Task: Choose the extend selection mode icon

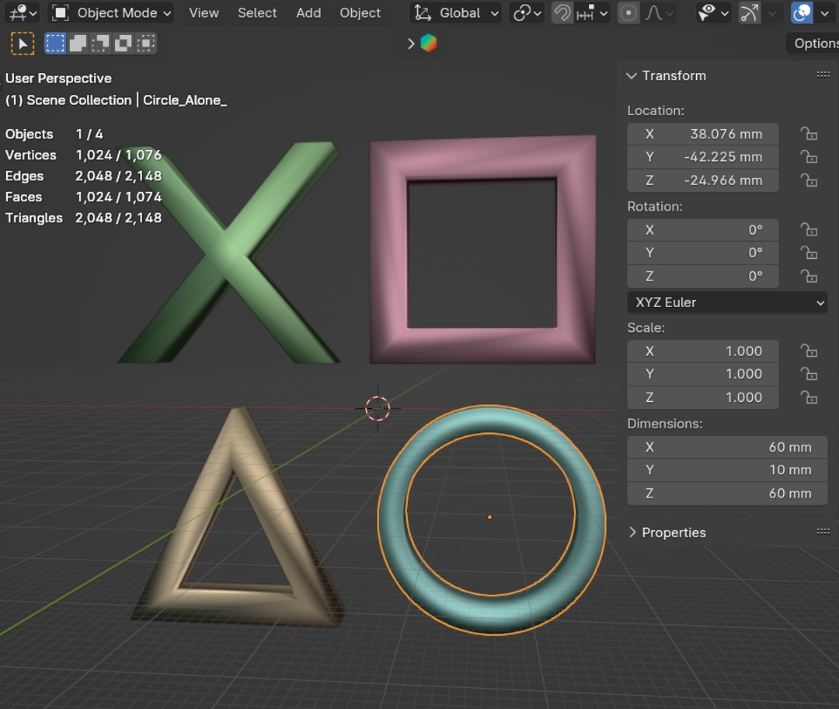Action: pyautogui.click(x=78, y=44)
